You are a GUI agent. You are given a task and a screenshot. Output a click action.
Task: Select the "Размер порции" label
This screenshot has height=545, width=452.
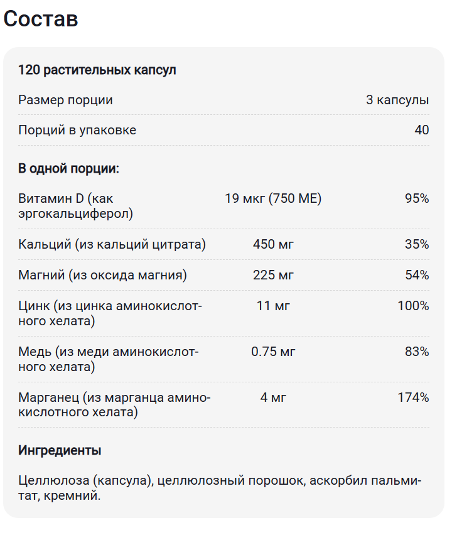point(66,100)
